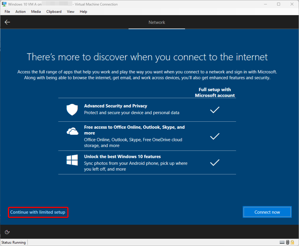Maximize the Virtual Machine Connection window
299x246 pixels.
click(279, 4)
